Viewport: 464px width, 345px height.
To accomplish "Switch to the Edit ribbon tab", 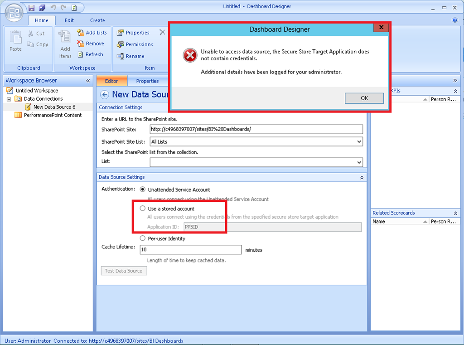I will coord(69,20).
